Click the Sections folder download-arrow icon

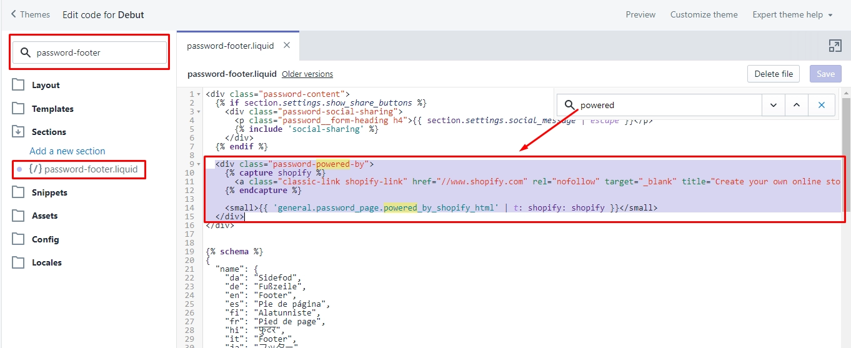coord(18,131)
